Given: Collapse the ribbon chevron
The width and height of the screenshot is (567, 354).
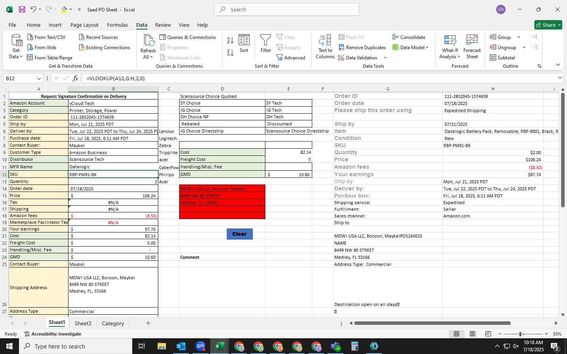Looking at the screenshot, I should (558, 65).
